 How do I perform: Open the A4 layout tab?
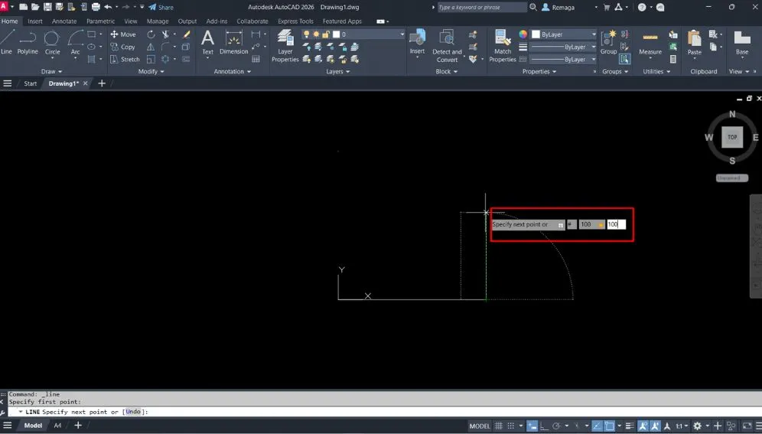(57, 426)
